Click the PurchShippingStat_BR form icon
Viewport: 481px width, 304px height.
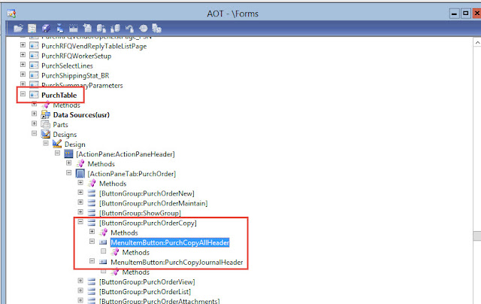click(x=34, y=75)
